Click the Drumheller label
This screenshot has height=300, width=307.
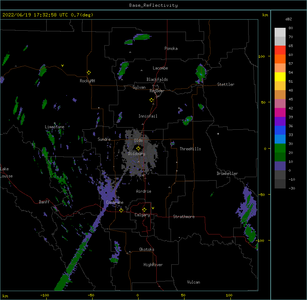(227, 174)
